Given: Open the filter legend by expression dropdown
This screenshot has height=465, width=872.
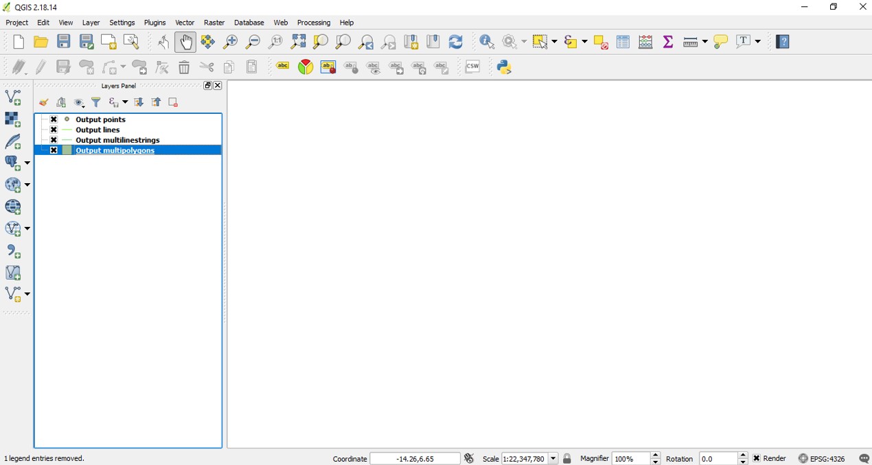Looking at the screenshot, I should pos(124,102).
